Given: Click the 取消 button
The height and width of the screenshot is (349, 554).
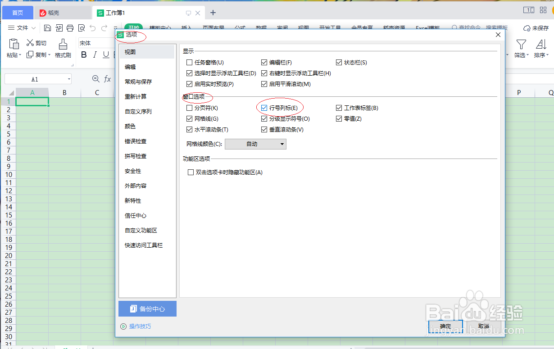Looking at the screenshot, I should [484, 326].
